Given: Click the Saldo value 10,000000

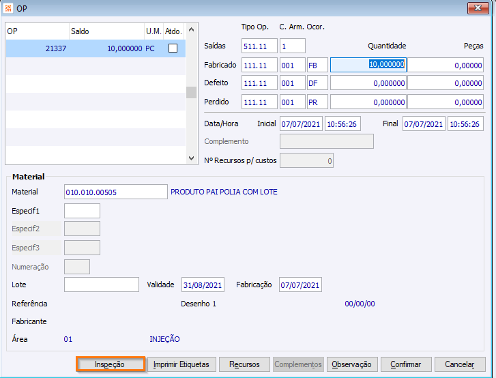Looking at the screenshot, I should click(x=125, y=48).
